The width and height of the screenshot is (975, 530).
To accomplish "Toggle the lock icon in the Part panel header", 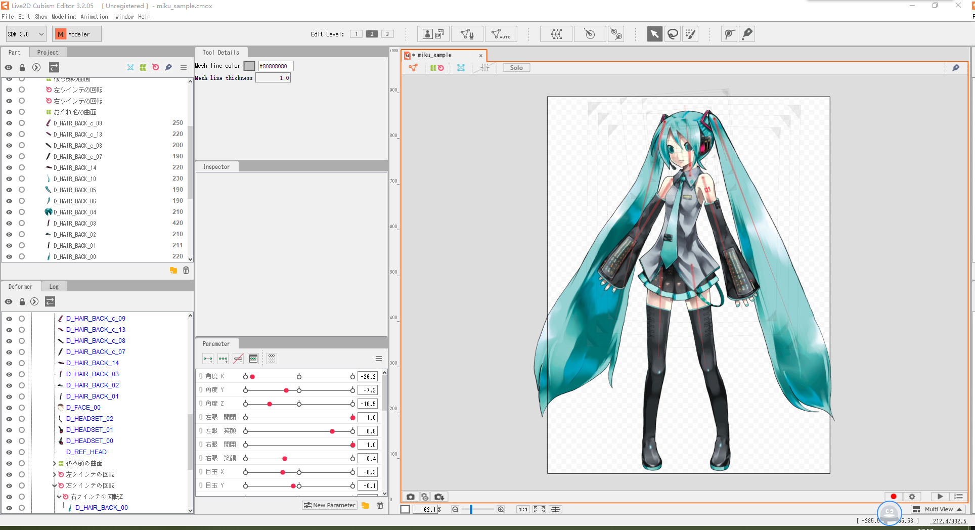I will pyautogui.click(x=22, y=67).
